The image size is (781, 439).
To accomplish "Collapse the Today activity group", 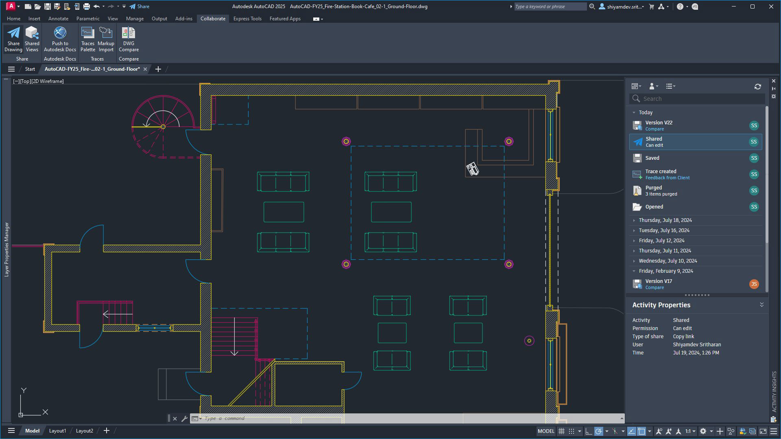I will coord(634,113).
